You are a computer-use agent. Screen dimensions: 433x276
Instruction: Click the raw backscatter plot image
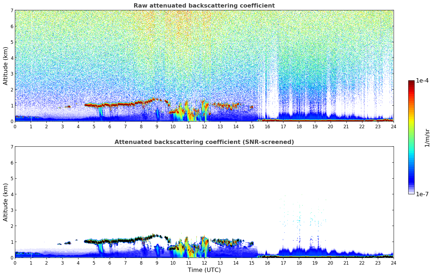coord(204,66)
